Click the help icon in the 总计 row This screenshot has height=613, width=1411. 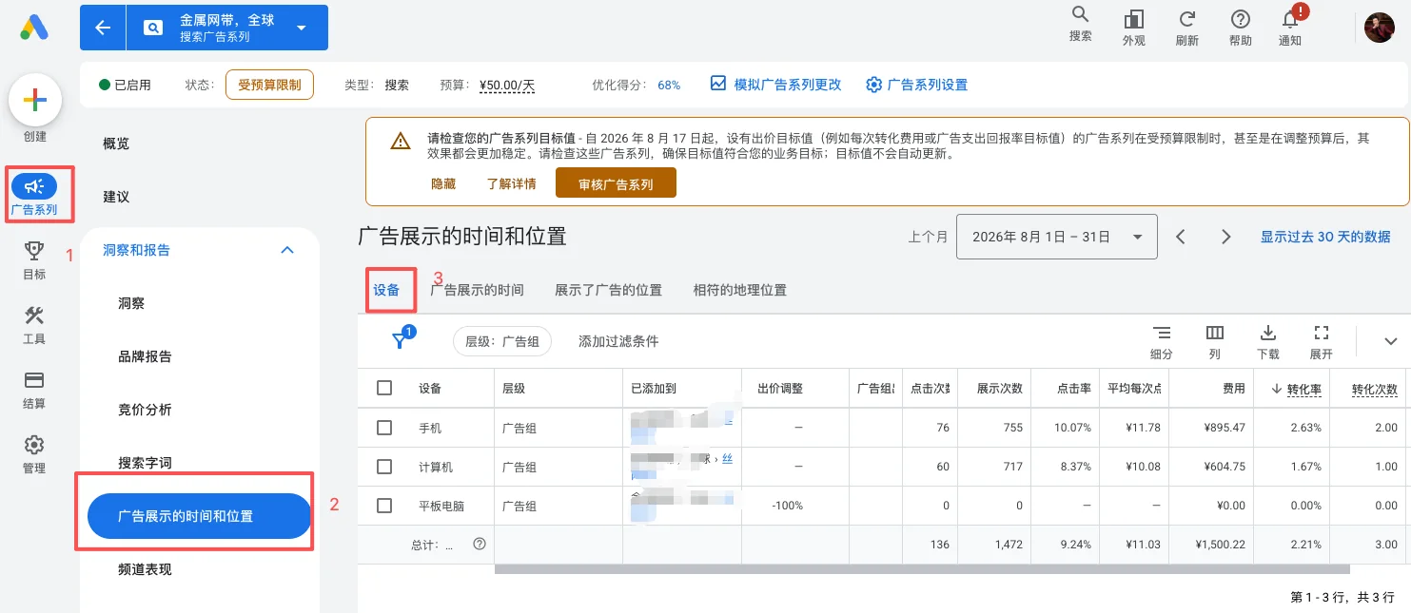coord(480,545)
